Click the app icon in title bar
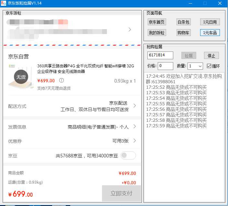This screenshot has height=206, width=228. (4, 3)
